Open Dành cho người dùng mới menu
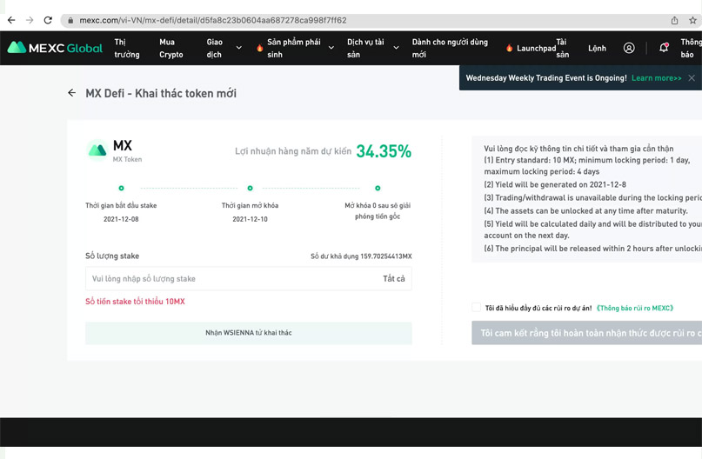Screen dimensions: 702x459 click(450, 48)
